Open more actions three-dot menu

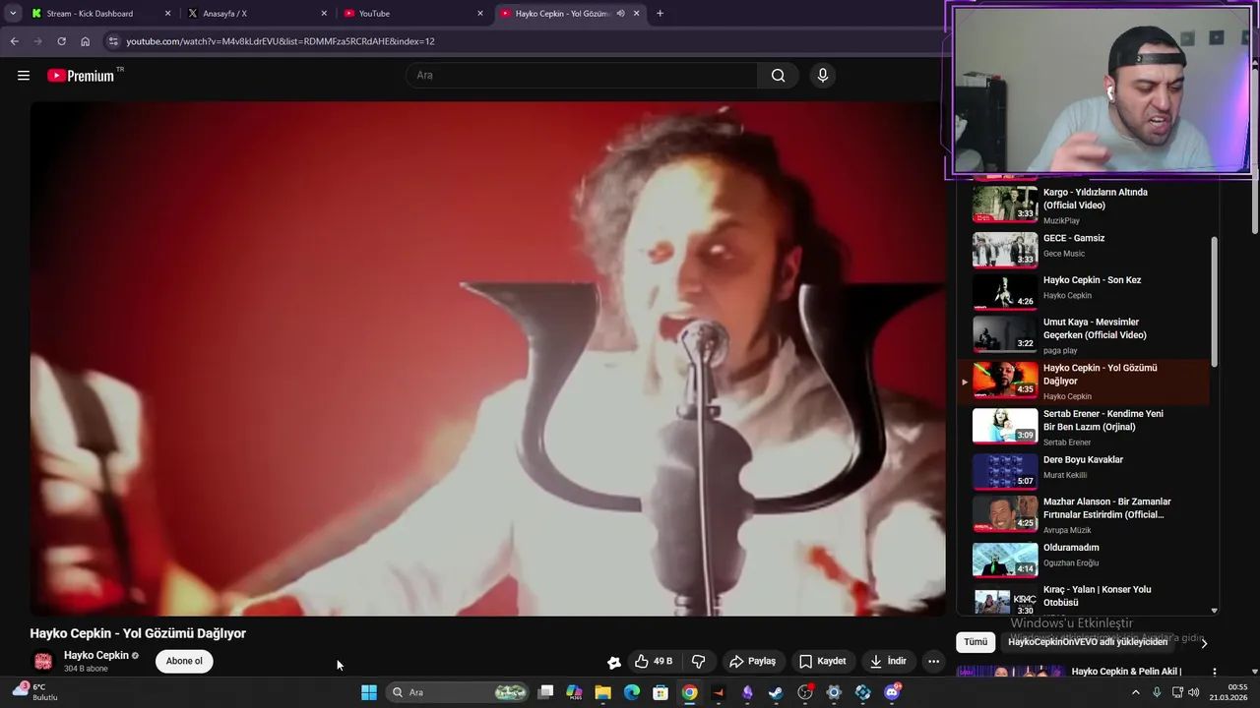click(933, 661)
